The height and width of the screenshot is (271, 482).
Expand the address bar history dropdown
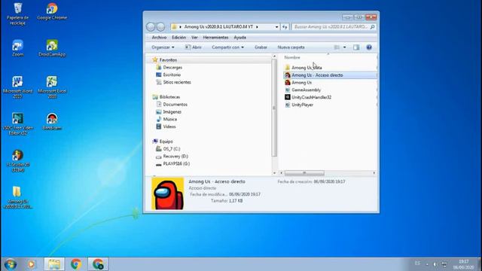tap(276, 27)
